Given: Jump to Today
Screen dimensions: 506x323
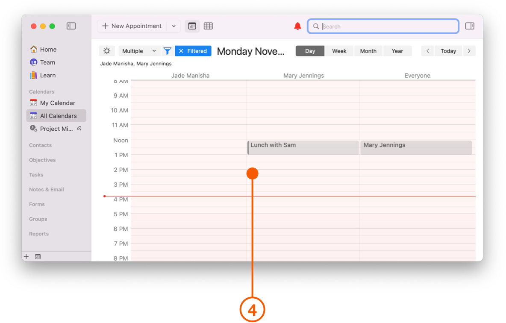Looking at the screenshot, I should pyautogui.click(x=448, y=50).
